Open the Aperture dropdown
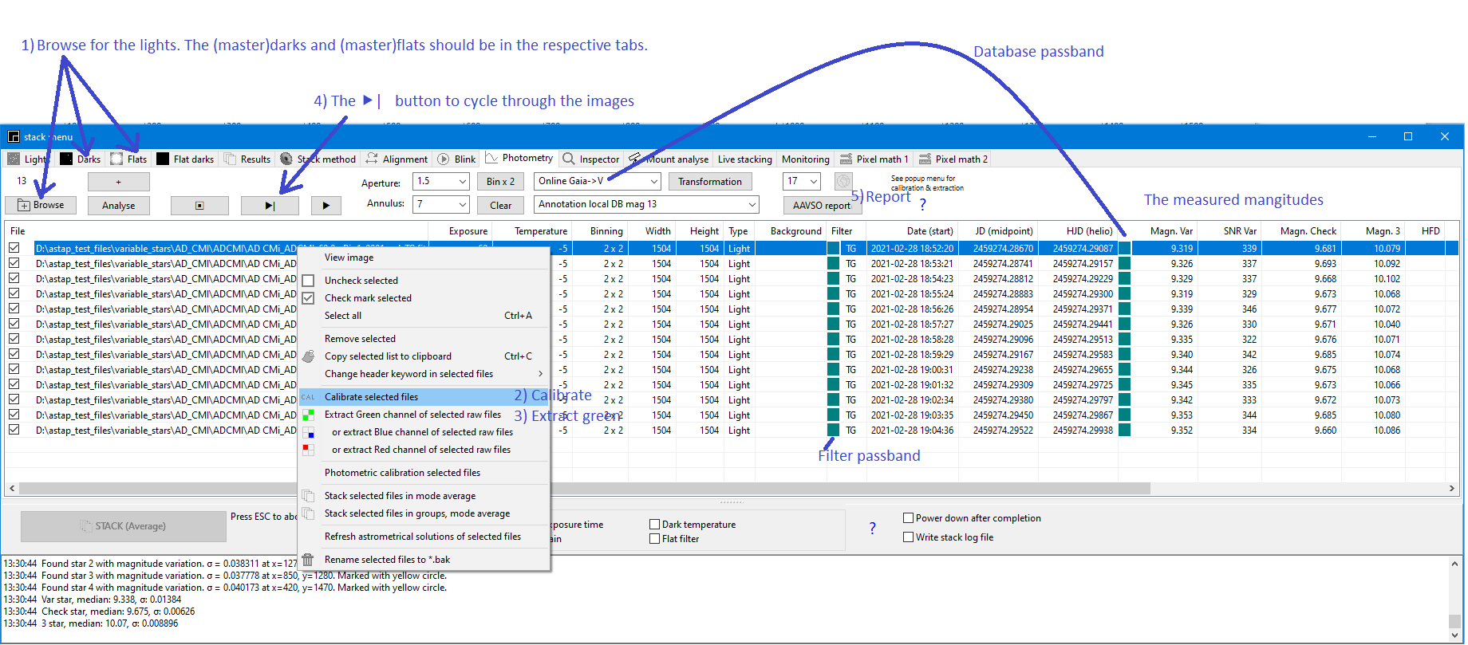Image resolution: width=1468 pixels, height=645 pixels. 463,182
